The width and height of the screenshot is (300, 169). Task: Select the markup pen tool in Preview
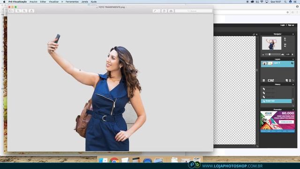[155, 11]
